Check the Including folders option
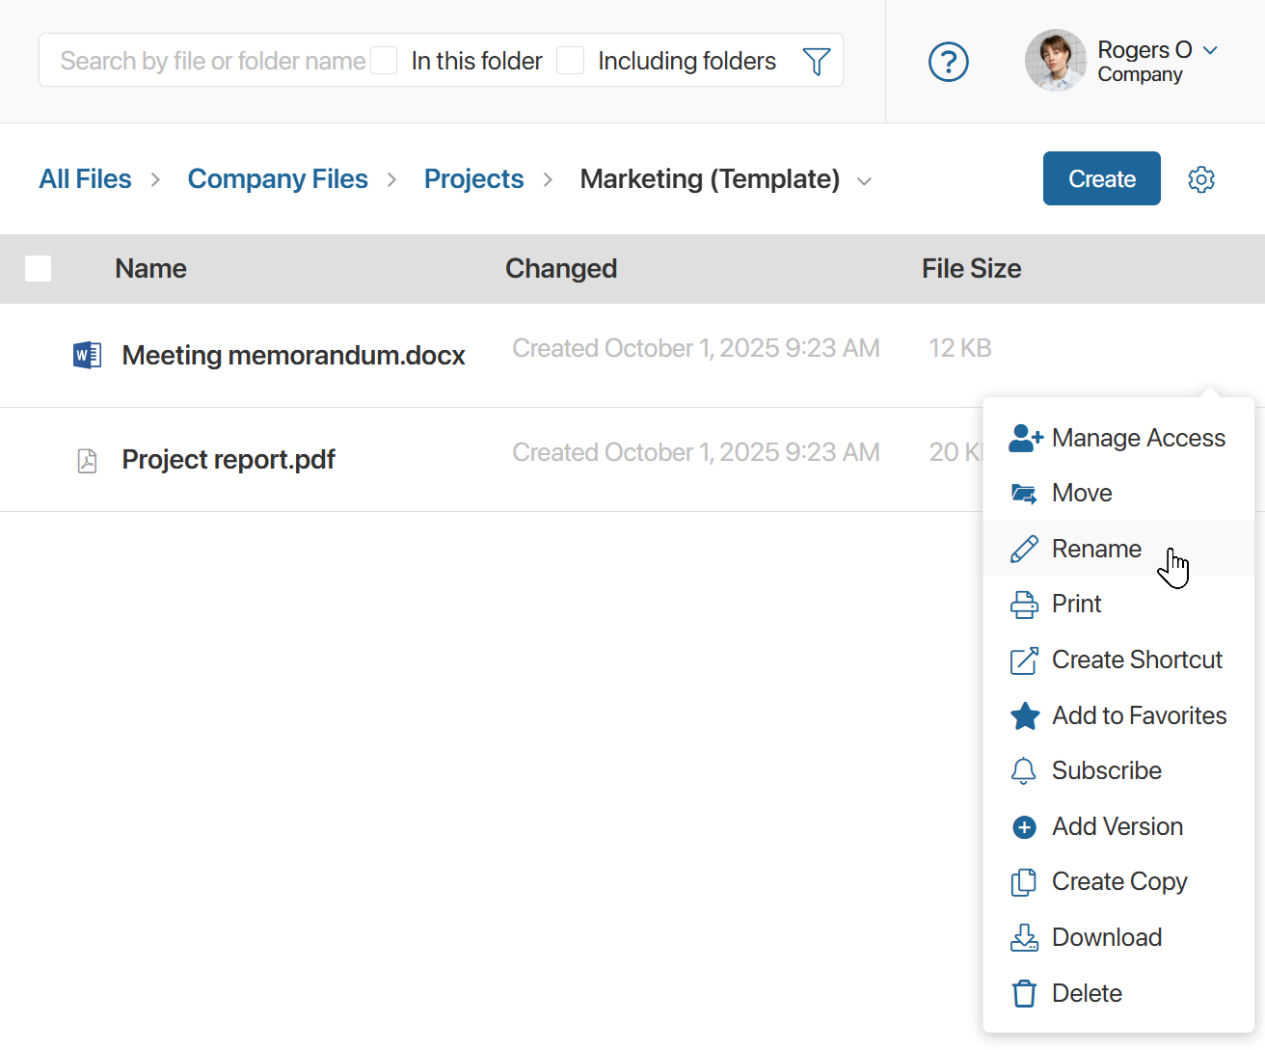 tap(570, 60)
